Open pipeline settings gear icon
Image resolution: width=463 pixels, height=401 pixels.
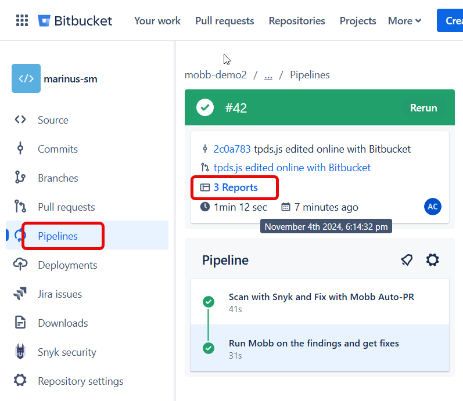pos(432,260)
